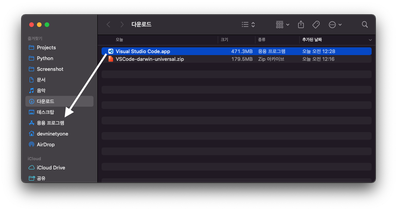This screenshot has height=211, width=397.
Task: Select iCloud Drive in the sidebar
Action: [x=60, y=168]
